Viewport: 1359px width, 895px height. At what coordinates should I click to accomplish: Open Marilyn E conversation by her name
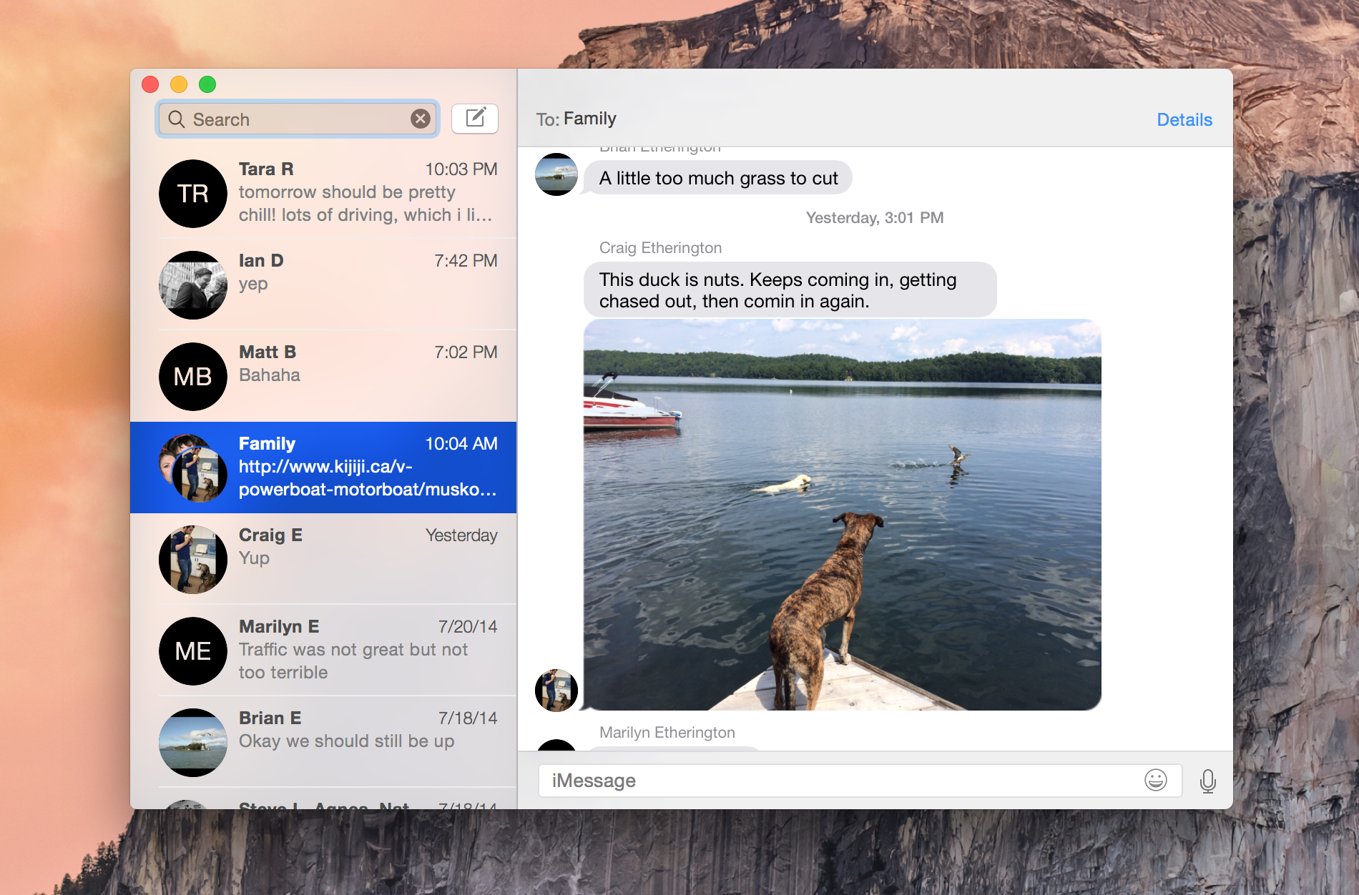279,626
